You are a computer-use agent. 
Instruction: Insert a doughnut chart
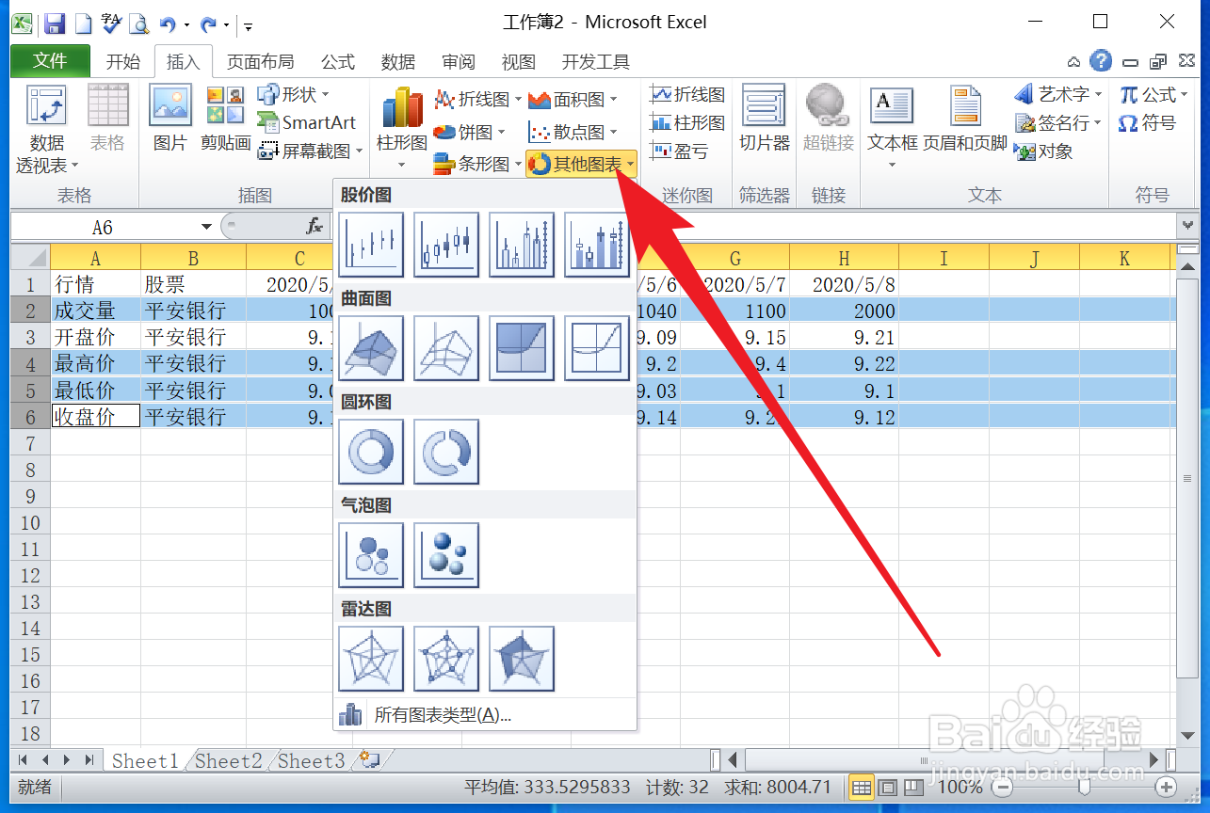click(371, 452)
